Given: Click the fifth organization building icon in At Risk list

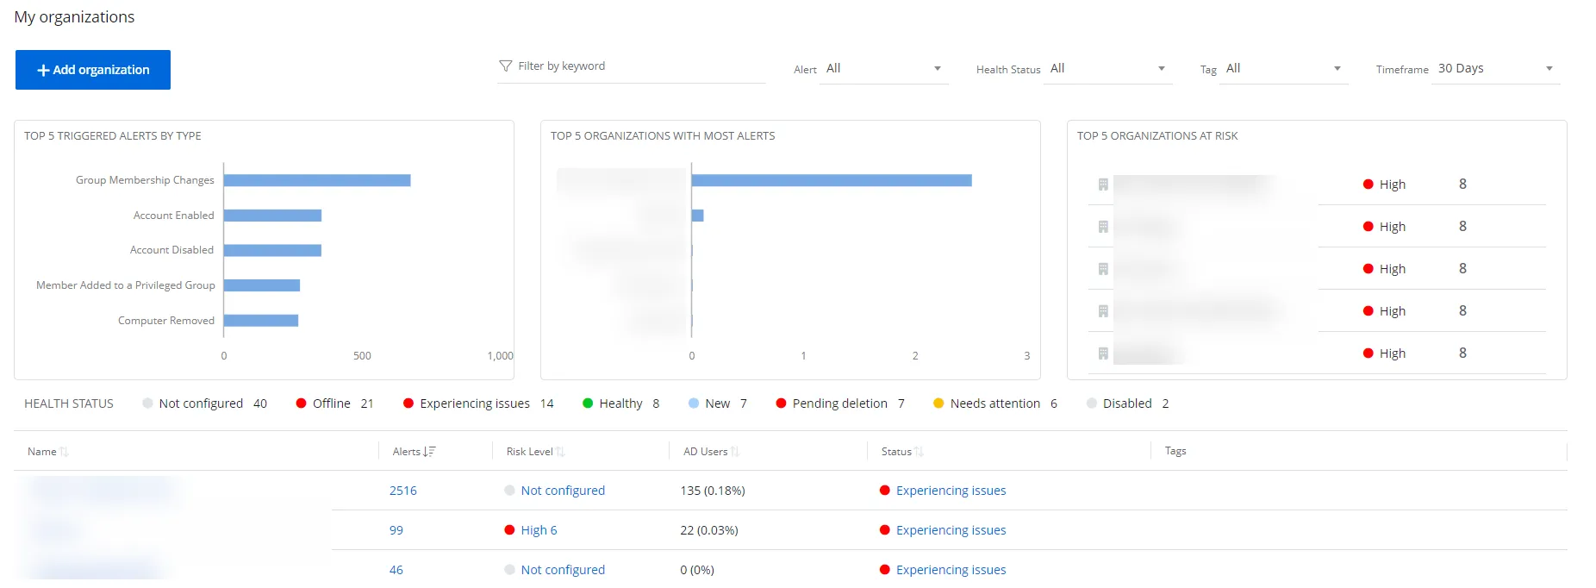Looking at the screenshot, I should click(1103, 353).
